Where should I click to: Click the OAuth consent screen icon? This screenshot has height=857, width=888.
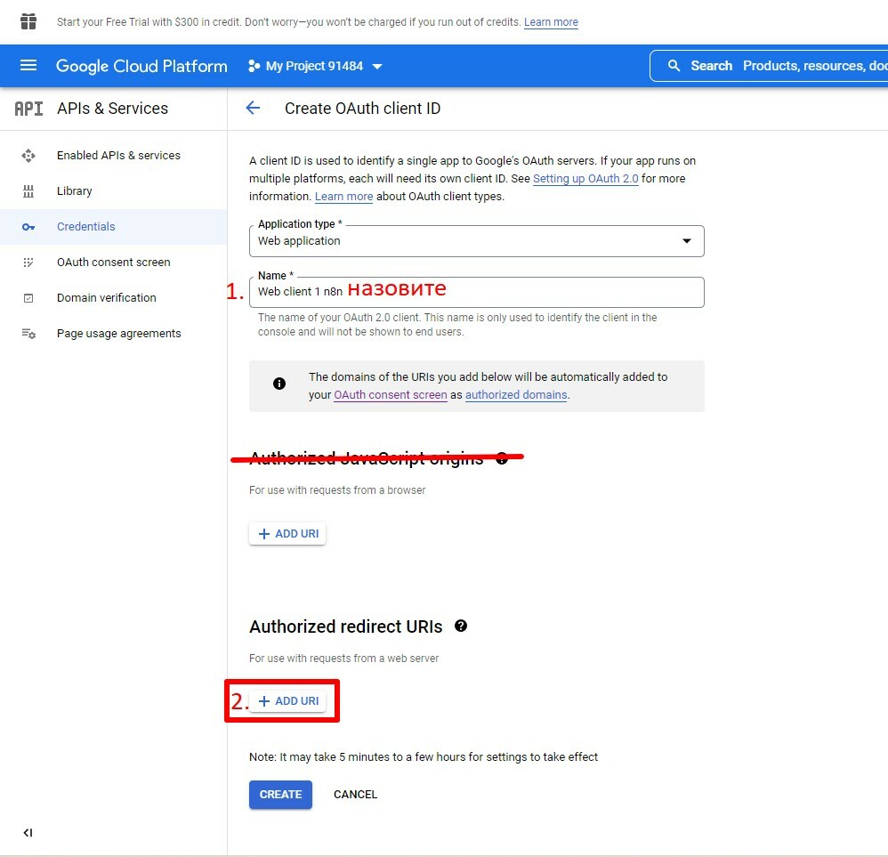click(28, 263)
